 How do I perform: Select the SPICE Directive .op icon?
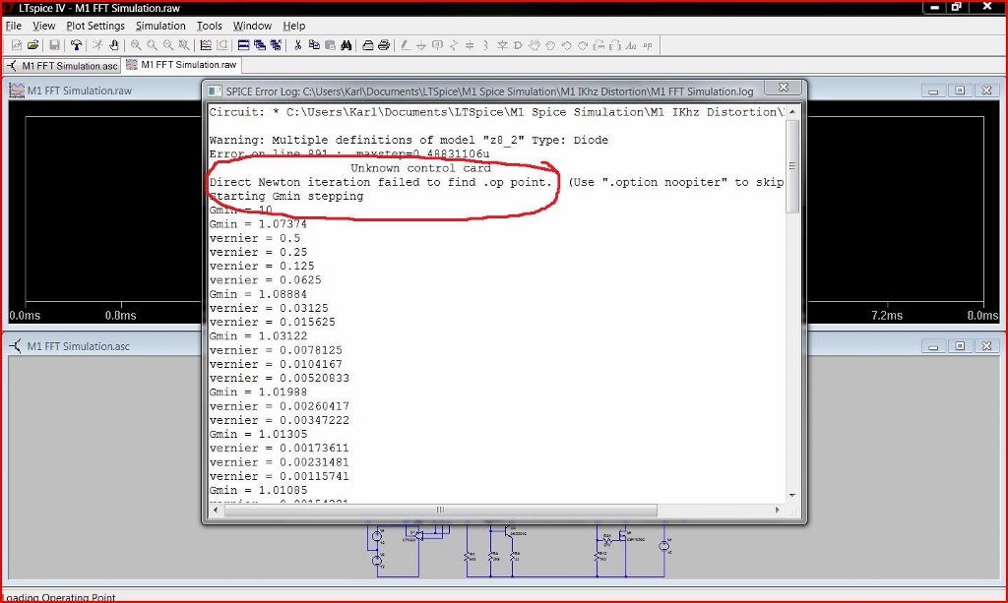[648, 45]
